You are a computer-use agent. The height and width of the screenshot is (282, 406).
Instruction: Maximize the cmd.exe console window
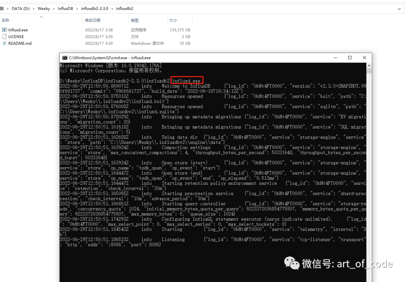[350, 58]
